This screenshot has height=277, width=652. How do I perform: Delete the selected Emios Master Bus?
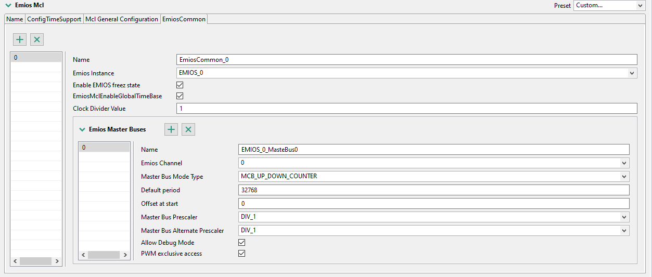tap(188, 129)
